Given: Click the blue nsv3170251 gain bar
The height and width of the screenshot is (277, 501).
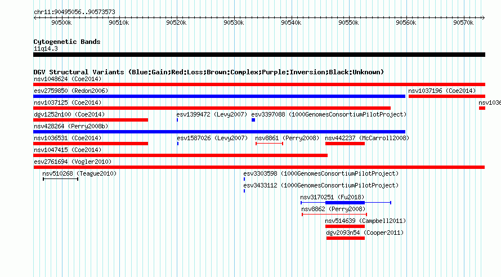Looking at the screenshot, I should click(x=345, y=203).
